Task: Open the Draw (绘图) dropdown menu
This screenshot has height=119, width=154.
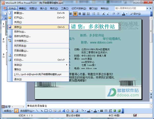Action: click(x=8, y=111)
